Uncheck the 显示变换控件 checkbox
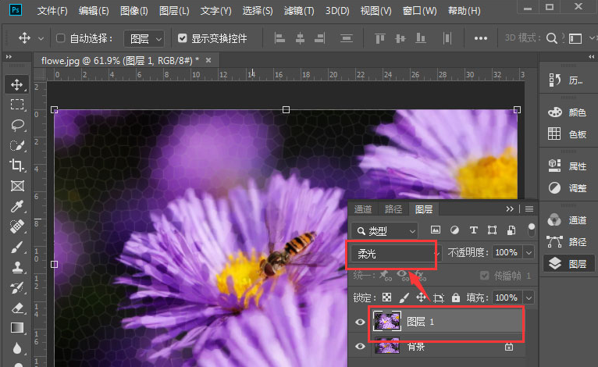 pyautogui.click(x=183, y=38)
